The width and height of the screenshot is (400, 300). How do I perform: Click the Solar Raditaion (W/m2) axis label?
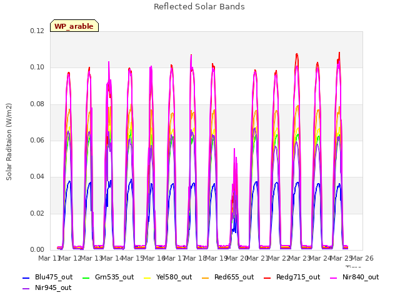tap(9, 142)
